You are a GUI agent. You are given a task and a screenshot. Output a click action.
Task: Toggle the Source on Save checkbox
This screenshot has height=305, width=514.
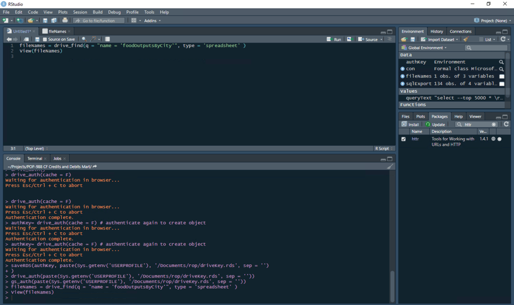pos(45,39)
